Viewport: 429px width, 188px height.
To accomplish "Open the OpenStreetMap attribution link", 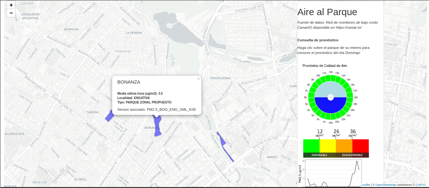I will click(x=385, y=185).
